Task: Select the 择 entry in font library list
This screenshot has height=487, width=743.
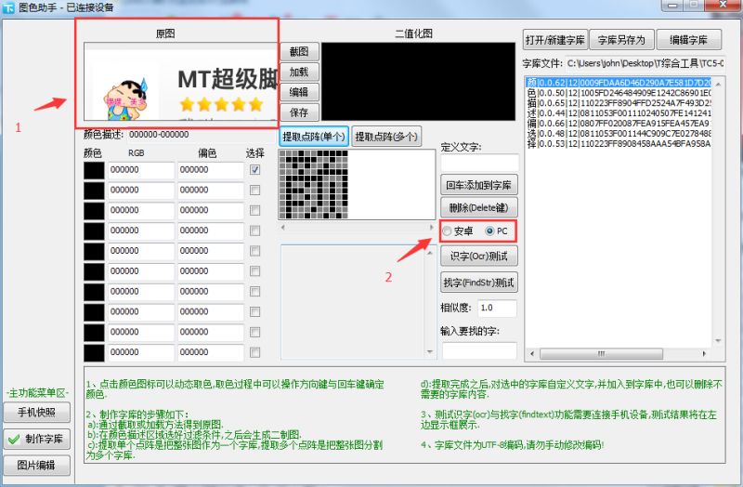Action: (619, 144)
